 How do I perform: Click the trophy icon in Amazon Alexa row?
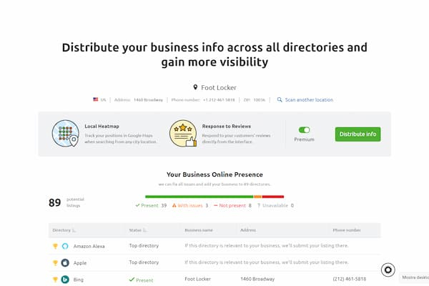pyautogui.click(x=55, y=246)
